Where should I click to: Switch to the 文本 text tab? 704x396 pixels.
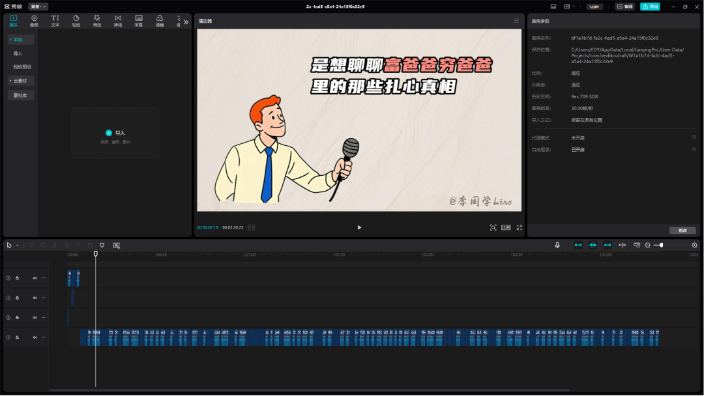55,21
